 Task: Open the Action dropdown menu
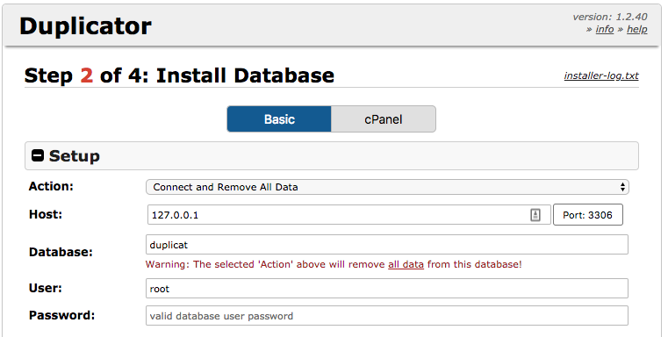pos(387,187)
